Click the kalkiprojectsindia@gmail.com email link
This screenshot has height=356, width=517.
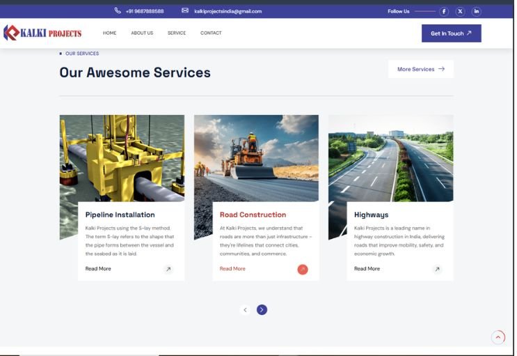point(228,11)
